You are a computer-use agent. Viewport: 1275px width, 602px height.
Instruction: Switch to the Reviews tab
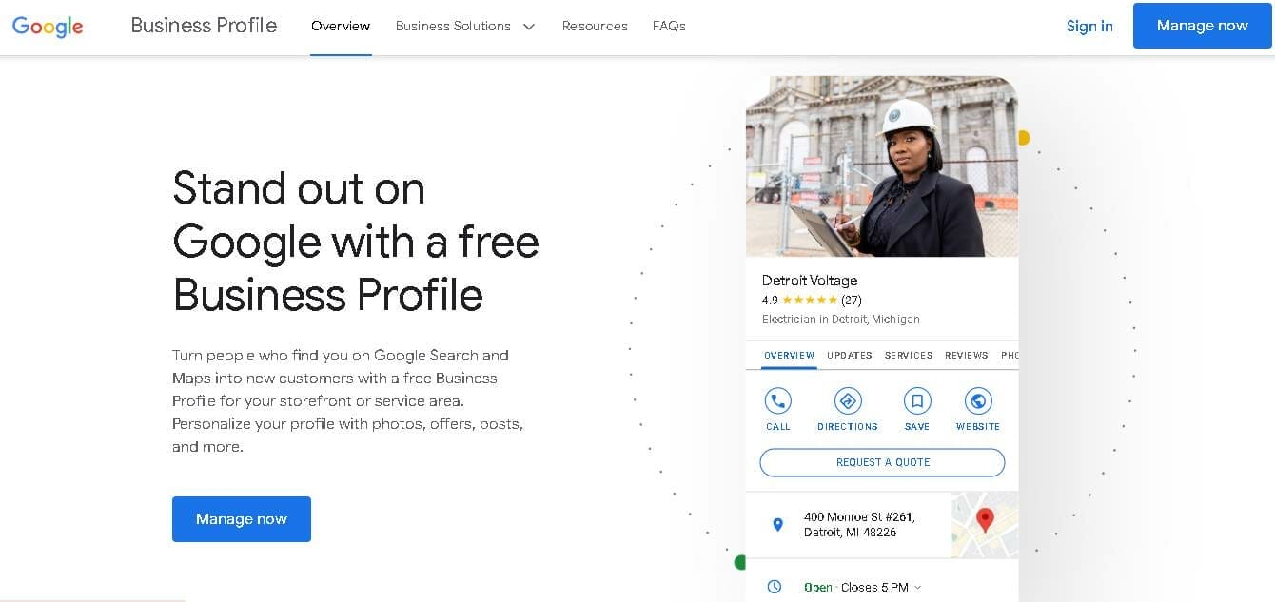tap(966, 355)
